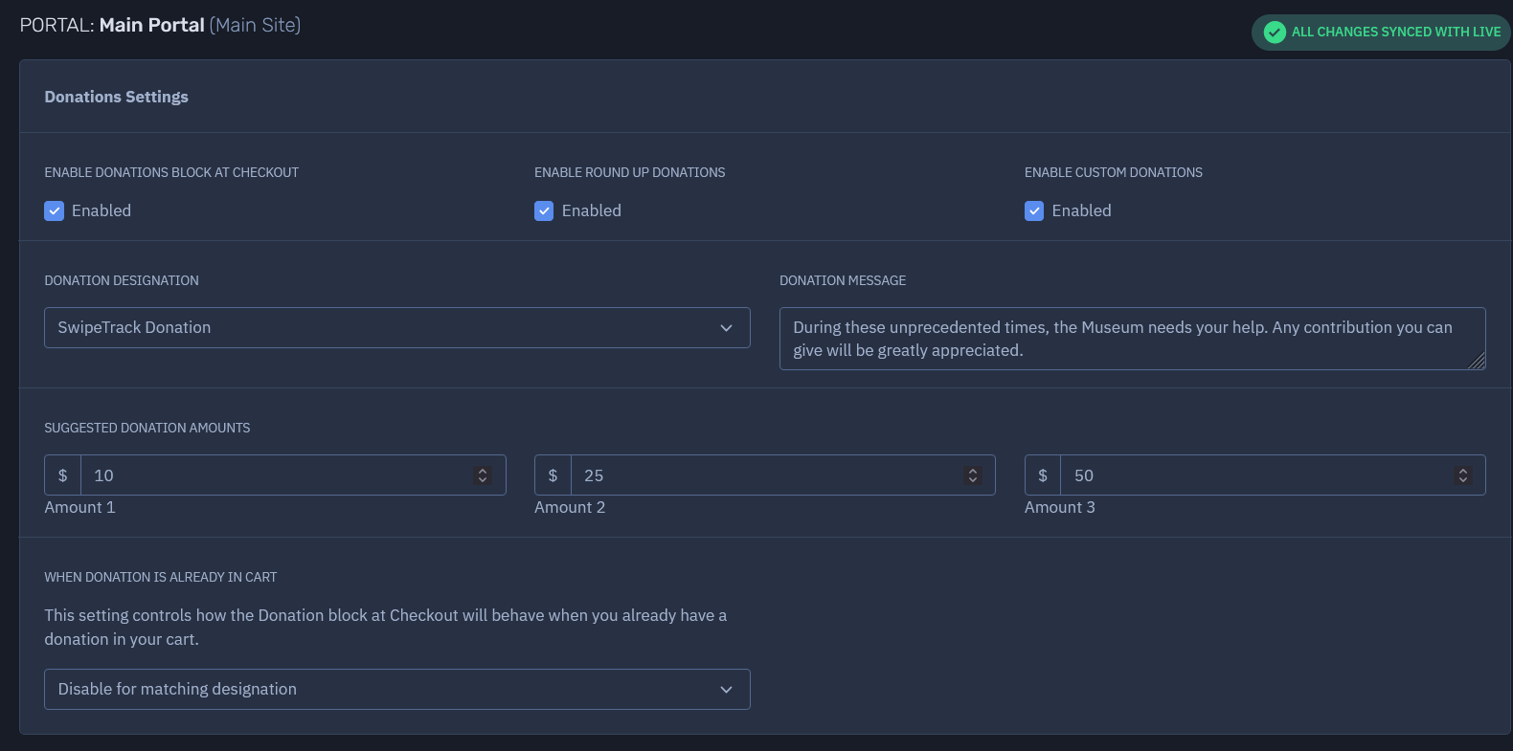This screenshot has width=1513, height=751.
Task: Click the Enabled label under Round Up Donations
Action: pos(592,210)
